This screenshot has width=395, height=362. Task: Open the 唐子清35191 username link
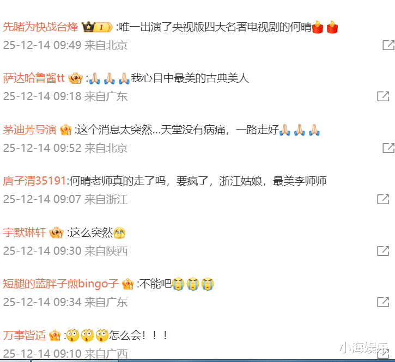tap(34, 181)
